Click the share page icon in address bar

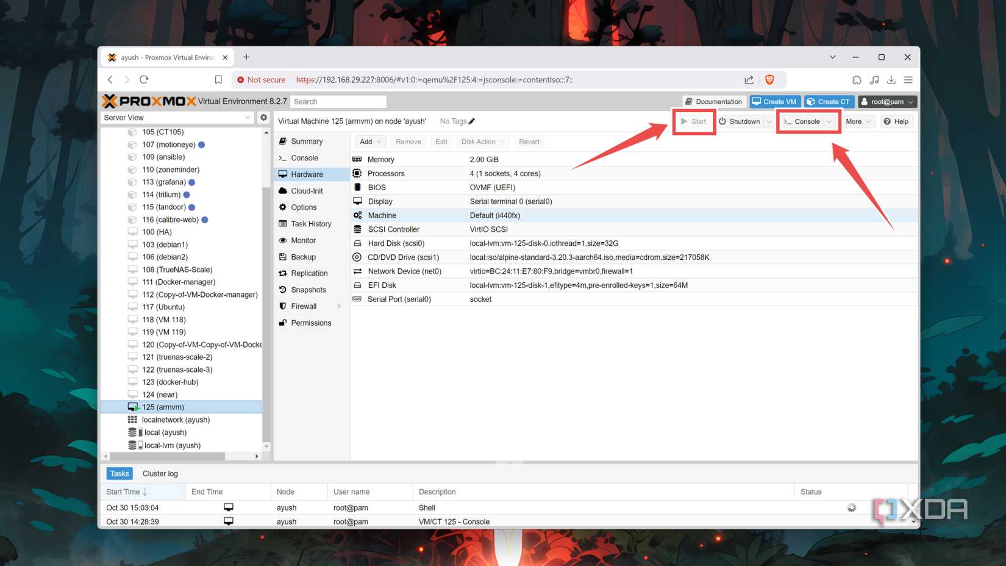point(749,80)
